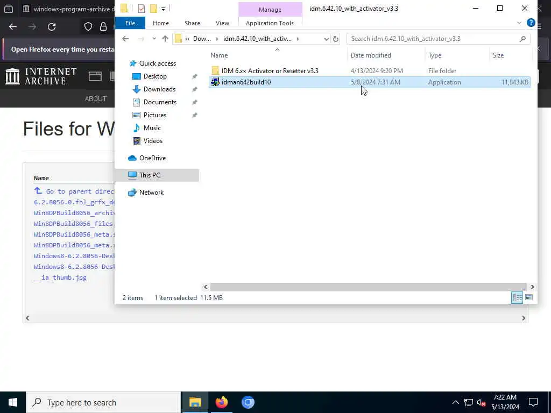Open File Explorer from the taskbar

[195, 402]
